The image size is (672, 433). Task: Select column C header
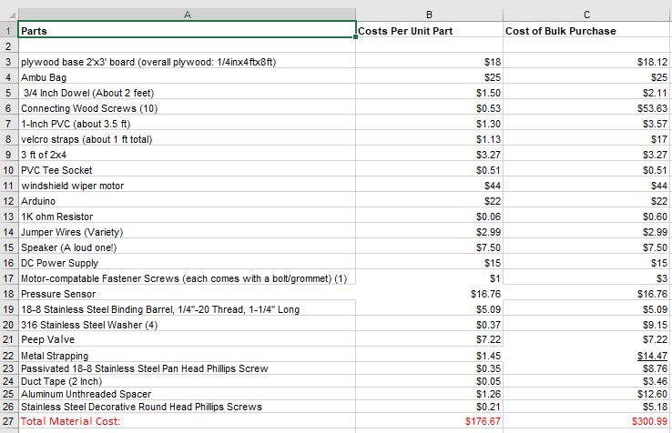(x=586, y=15)
